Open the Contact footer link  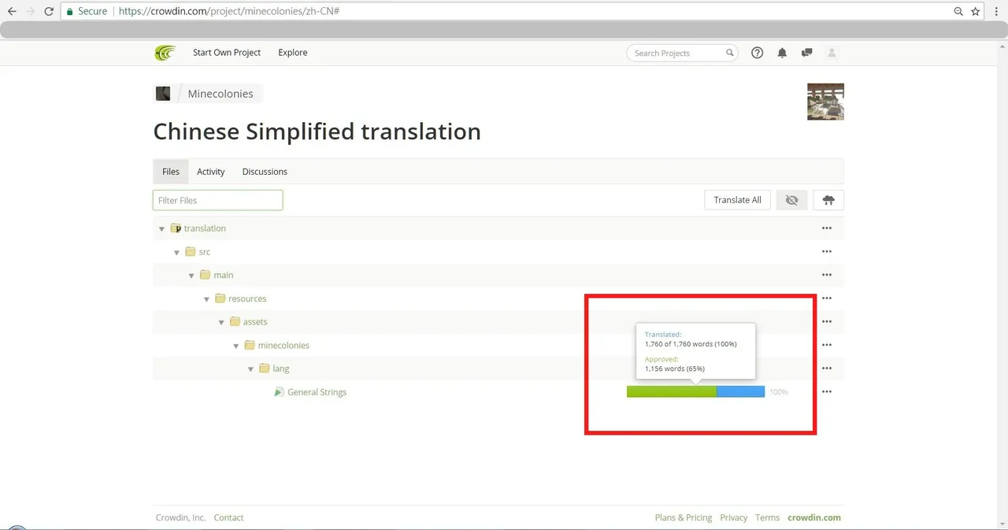coord(228,517)
